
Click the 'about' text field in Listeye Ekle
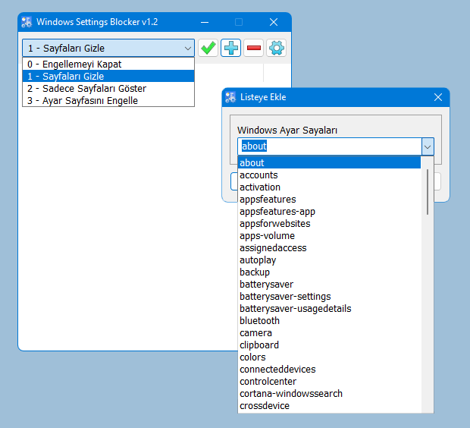330,146
